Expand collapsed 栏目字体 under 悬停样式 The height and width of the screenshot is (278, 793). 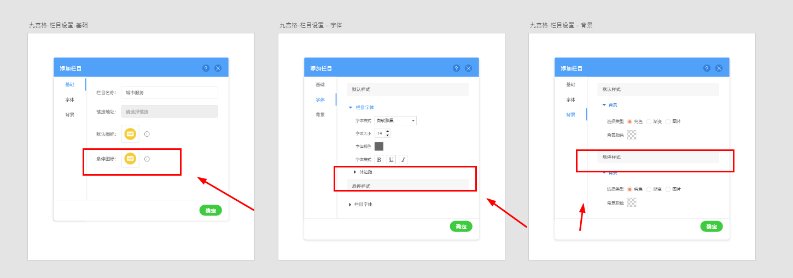(x=361, y=205)
